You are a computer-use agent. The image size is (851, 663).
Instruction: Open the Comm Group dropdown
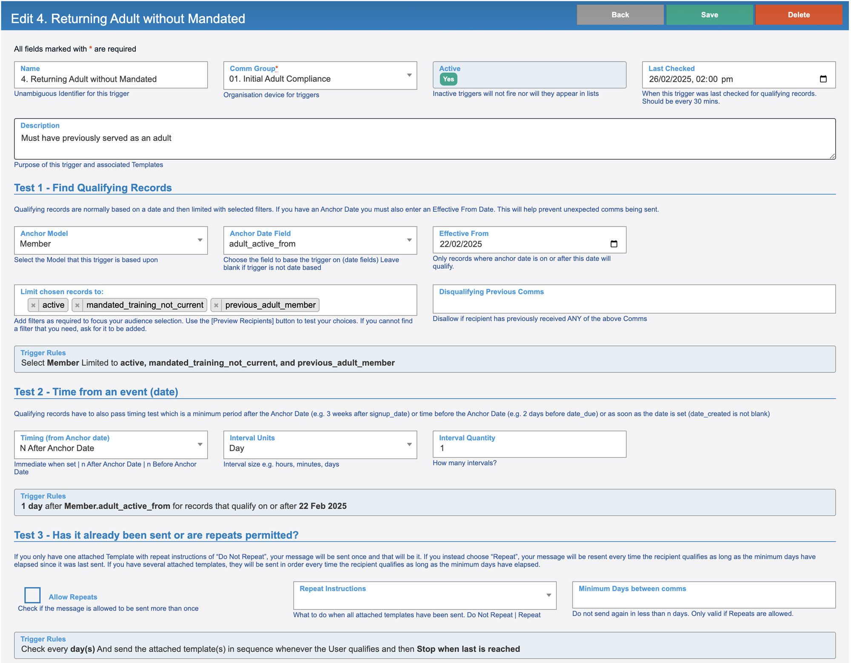pyautogui.click(x=320, y=75)
